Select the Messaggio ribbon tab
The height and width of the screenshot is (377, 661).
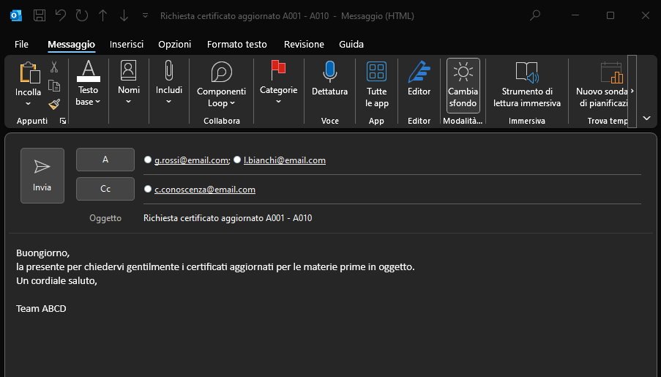(71, 44)
